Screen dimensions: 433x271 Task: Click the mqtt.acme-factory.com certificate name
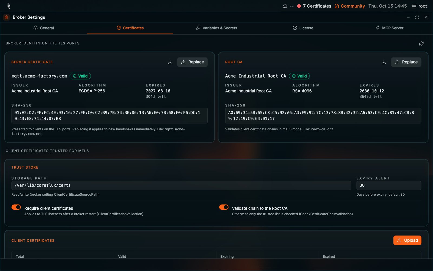(39, 76)
